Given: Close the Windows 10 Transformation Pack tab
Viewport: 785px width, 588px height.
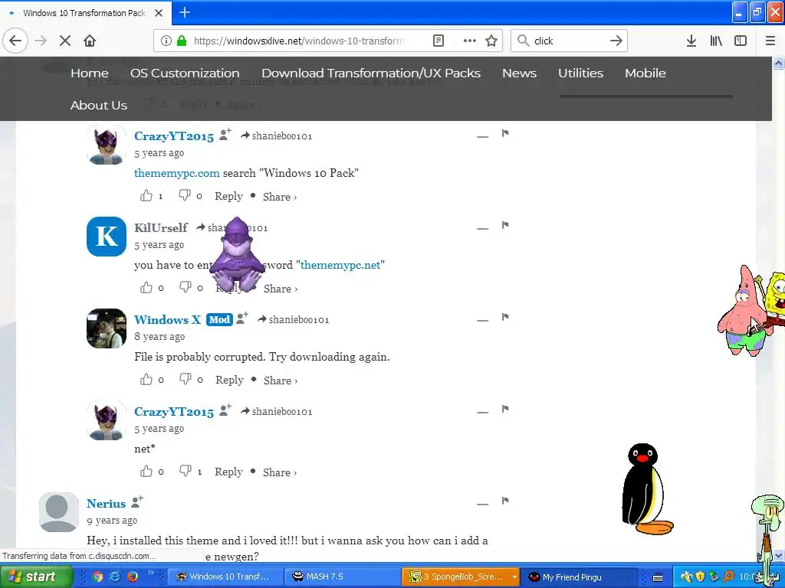Looking at the screenshot, I should [159, 13].
